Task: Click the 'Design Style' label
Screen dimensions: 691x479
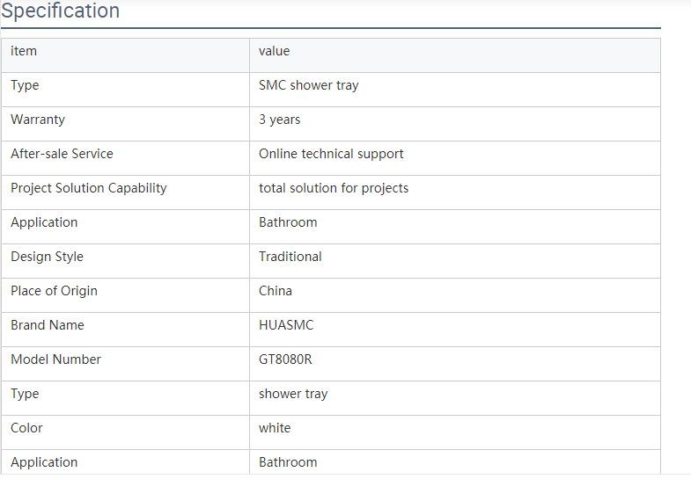Action: 48,257
